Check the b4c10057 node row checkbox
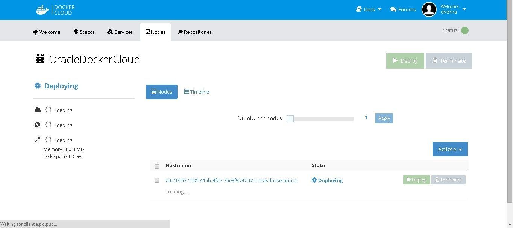The width and height of the screenshot is (513, 228). click(x=157, y=180)
